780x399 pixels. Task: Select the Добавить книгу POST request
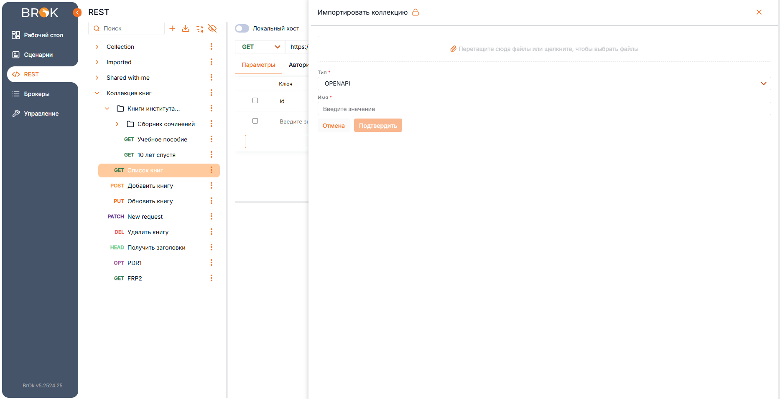pyautogui.click(x=150, y=186)
